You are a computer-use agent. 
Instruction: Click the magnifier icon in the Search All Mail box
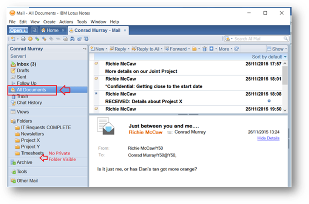[285, 38]
